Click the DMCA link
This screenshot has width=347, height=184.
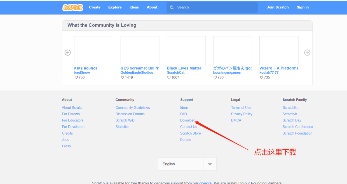click(236, 120)
